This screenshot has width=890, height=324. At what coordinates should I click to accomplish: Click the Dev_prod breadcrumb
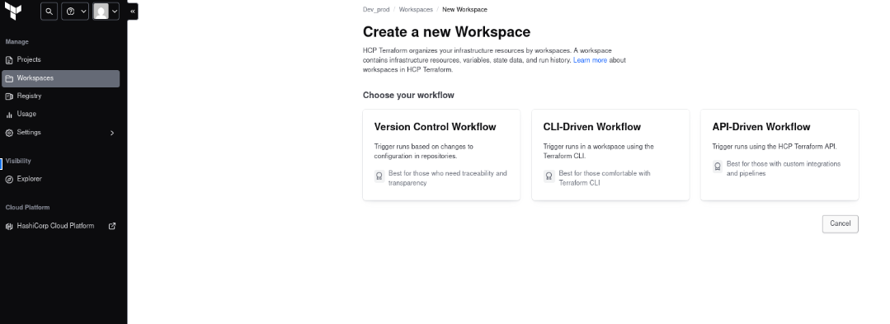point(376,10)
